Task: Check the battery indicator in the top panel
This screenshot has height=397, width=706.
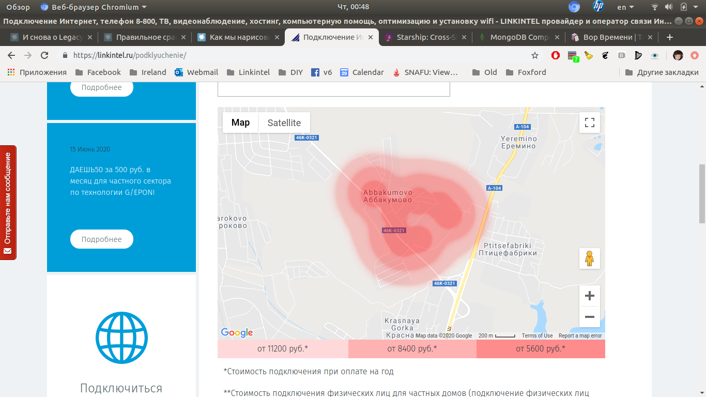Action: tap(683, 7)
